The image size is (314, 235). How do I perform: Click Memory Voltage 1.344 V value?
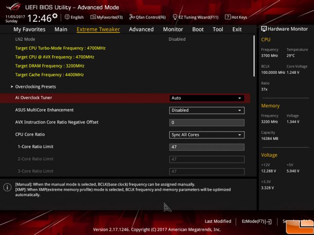coord(293,122)
